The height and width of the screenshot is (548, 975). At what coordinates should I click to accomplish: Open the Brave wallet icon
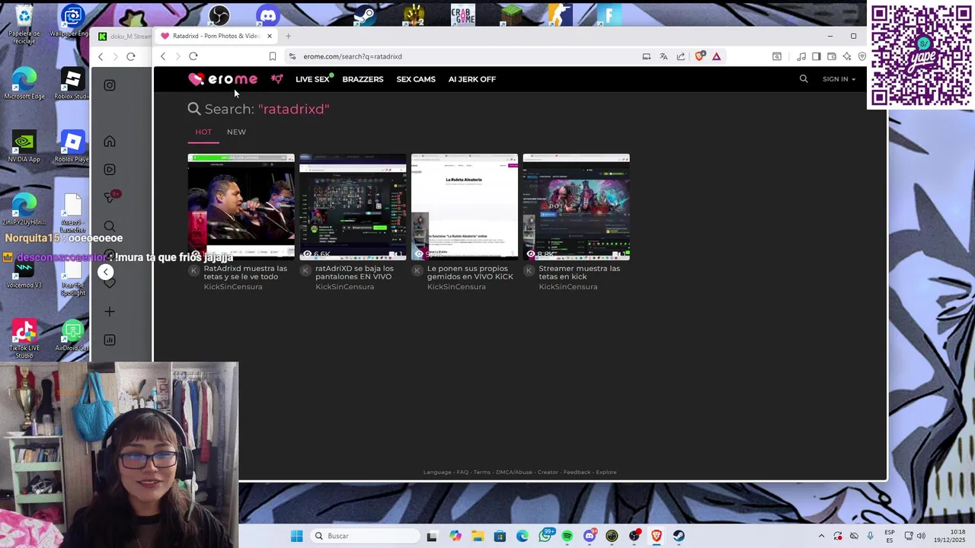click(832, 56)
